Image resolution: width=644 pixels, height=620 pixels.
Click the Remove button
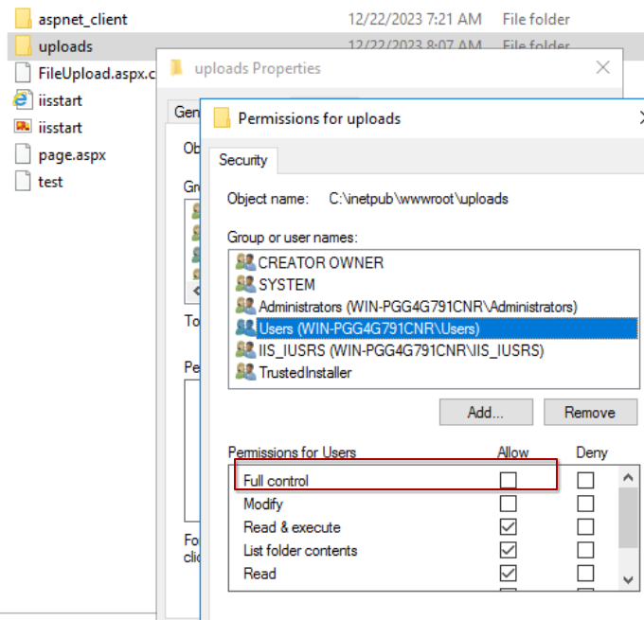[589, 413]
